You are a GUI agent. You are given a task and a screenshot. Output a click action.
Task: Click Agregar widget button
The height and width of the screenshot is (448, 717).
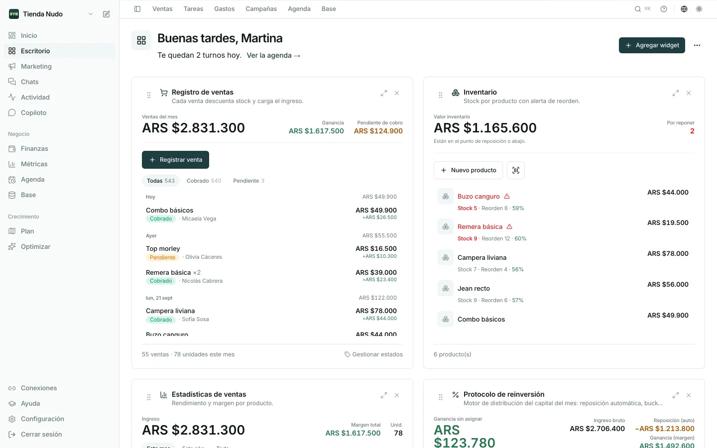652,45
